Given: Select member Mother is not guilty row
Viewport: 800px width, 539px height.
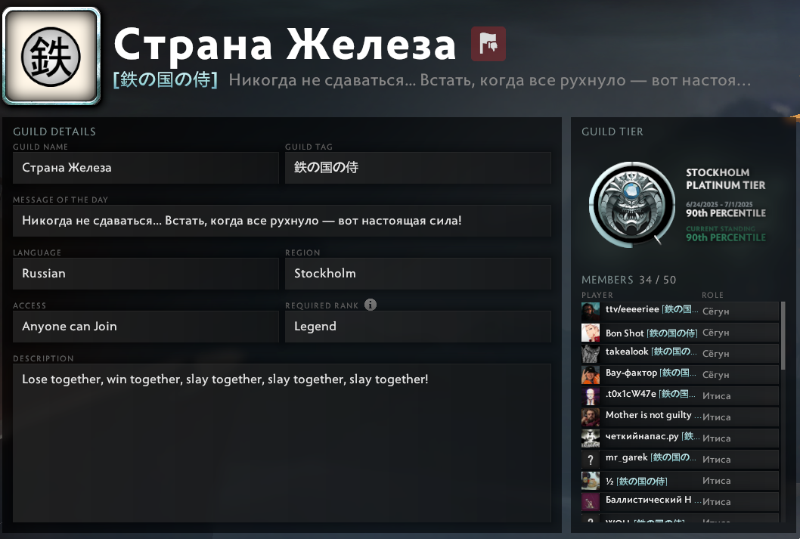Looking at the screenshot, I should 680,417.
